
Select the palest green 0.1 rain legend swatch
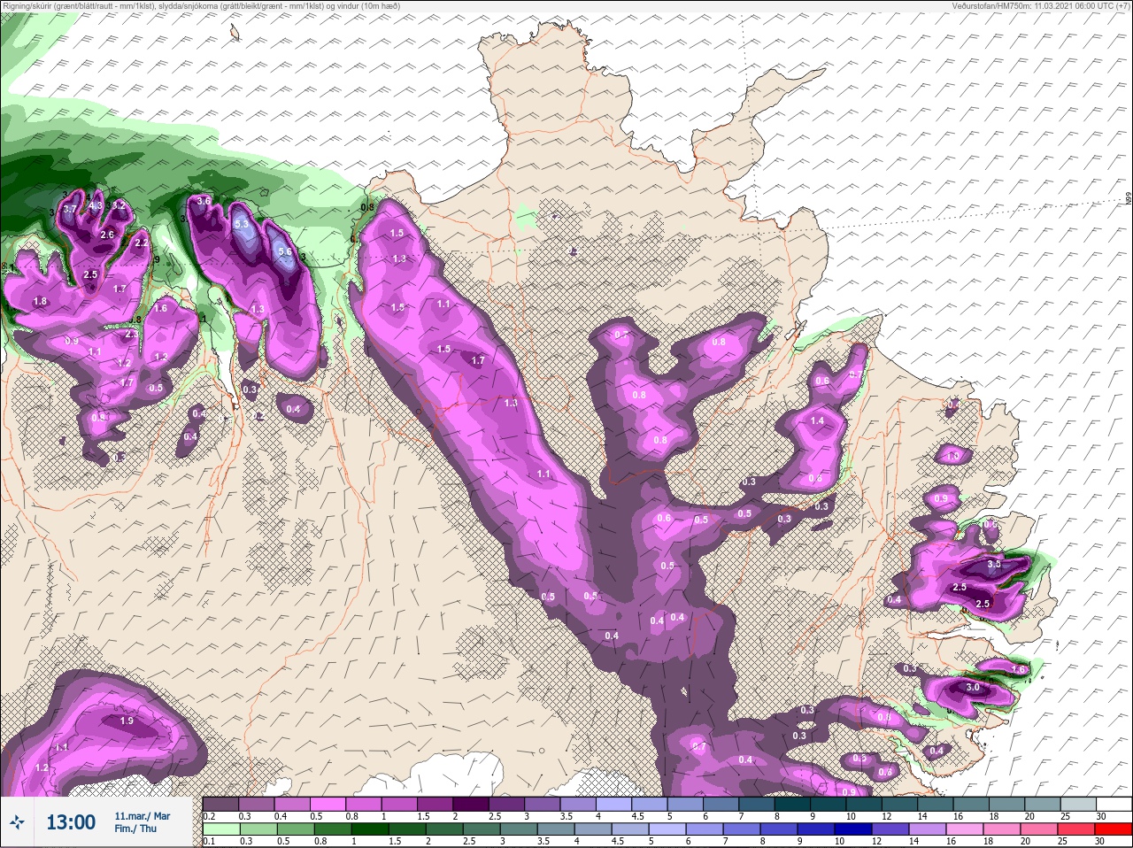tap(220, 829)
